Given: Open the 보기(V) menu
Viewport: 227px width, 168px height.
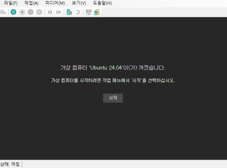Looking at the screenshot, I should coord(79,3).
